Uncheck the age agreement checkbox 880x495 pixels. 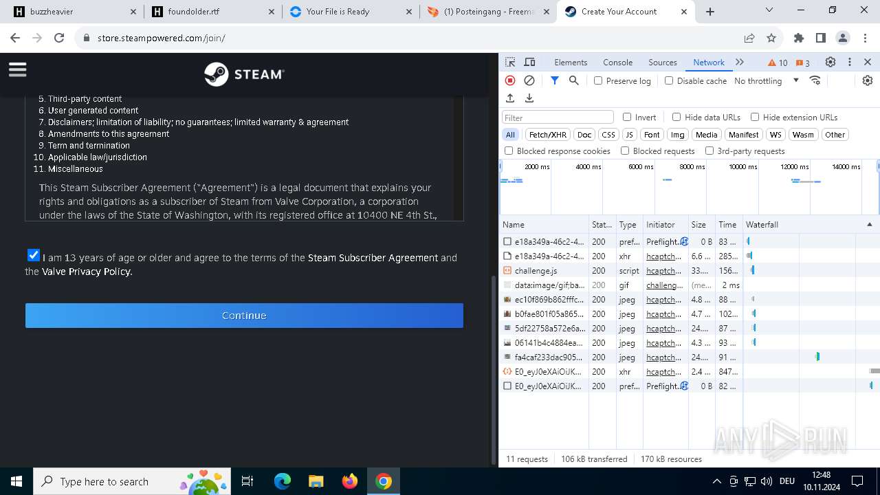[33, 255]
